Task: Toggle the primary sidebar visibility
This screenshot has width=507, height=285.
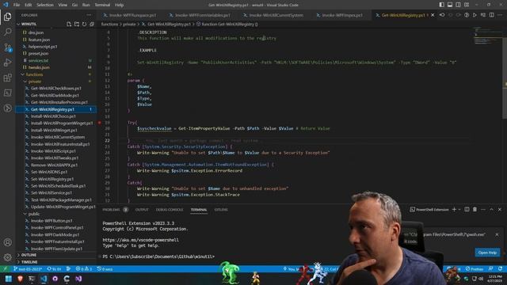Action: coord(441,5)
